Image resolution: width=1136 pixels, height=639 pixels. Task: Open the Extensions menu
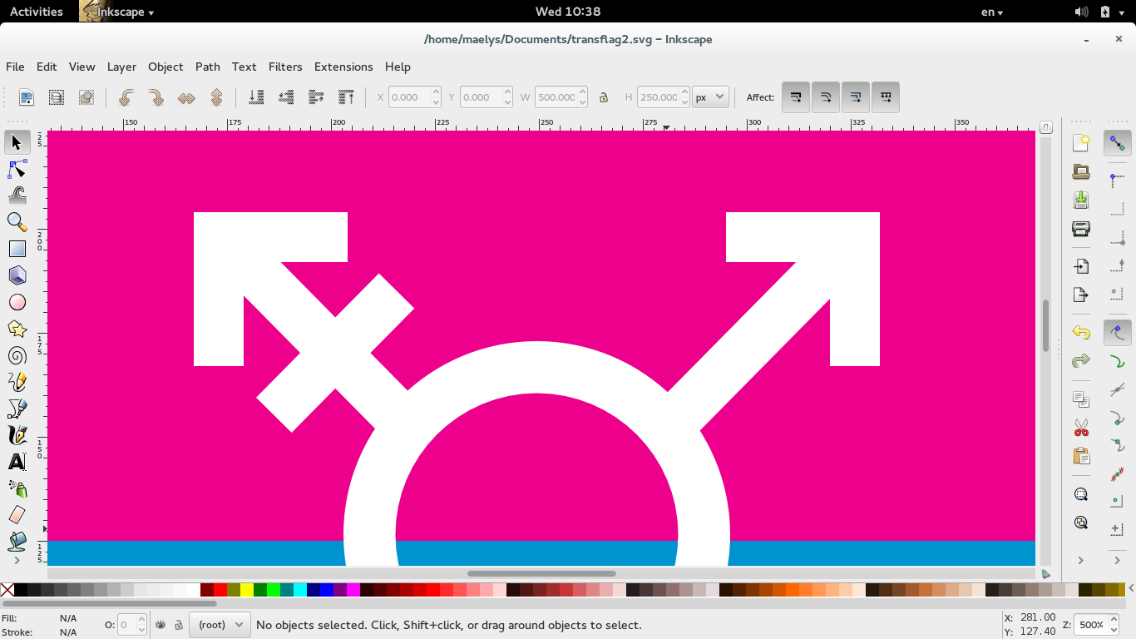tap(343, 67)
